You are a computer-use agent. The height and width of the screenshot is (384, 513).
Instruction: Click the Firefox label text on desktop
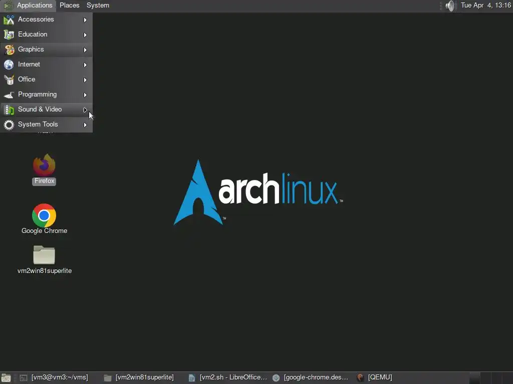[x=44, y=181]
